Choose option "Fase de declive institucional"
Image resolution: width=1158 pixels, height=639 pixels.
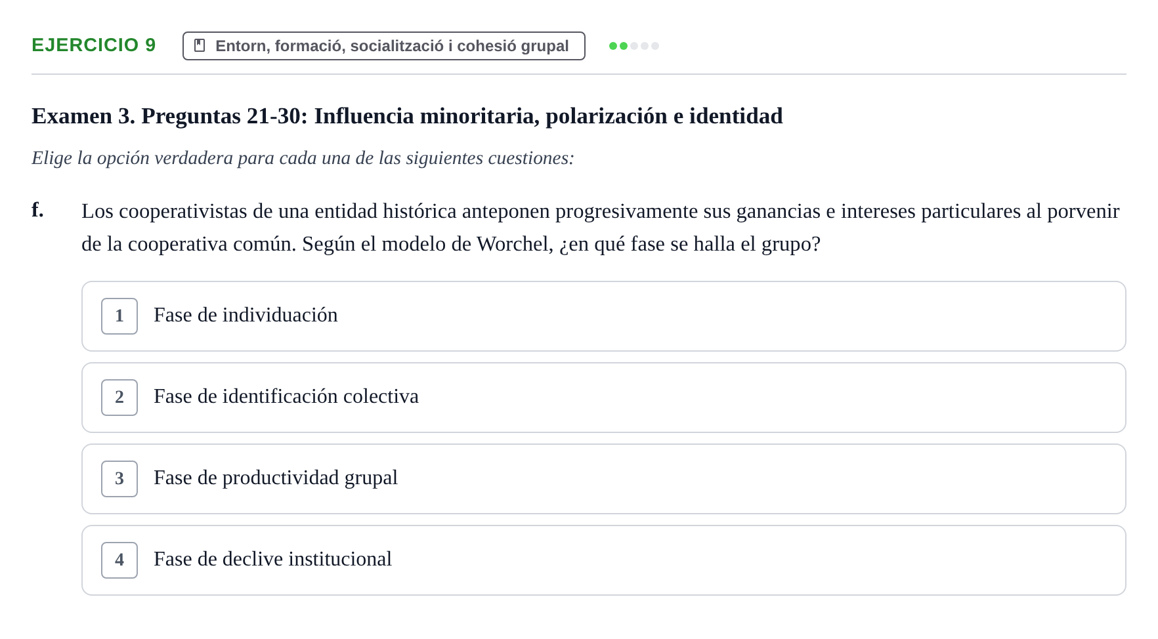pyautogui.click(x=603, y=560)
